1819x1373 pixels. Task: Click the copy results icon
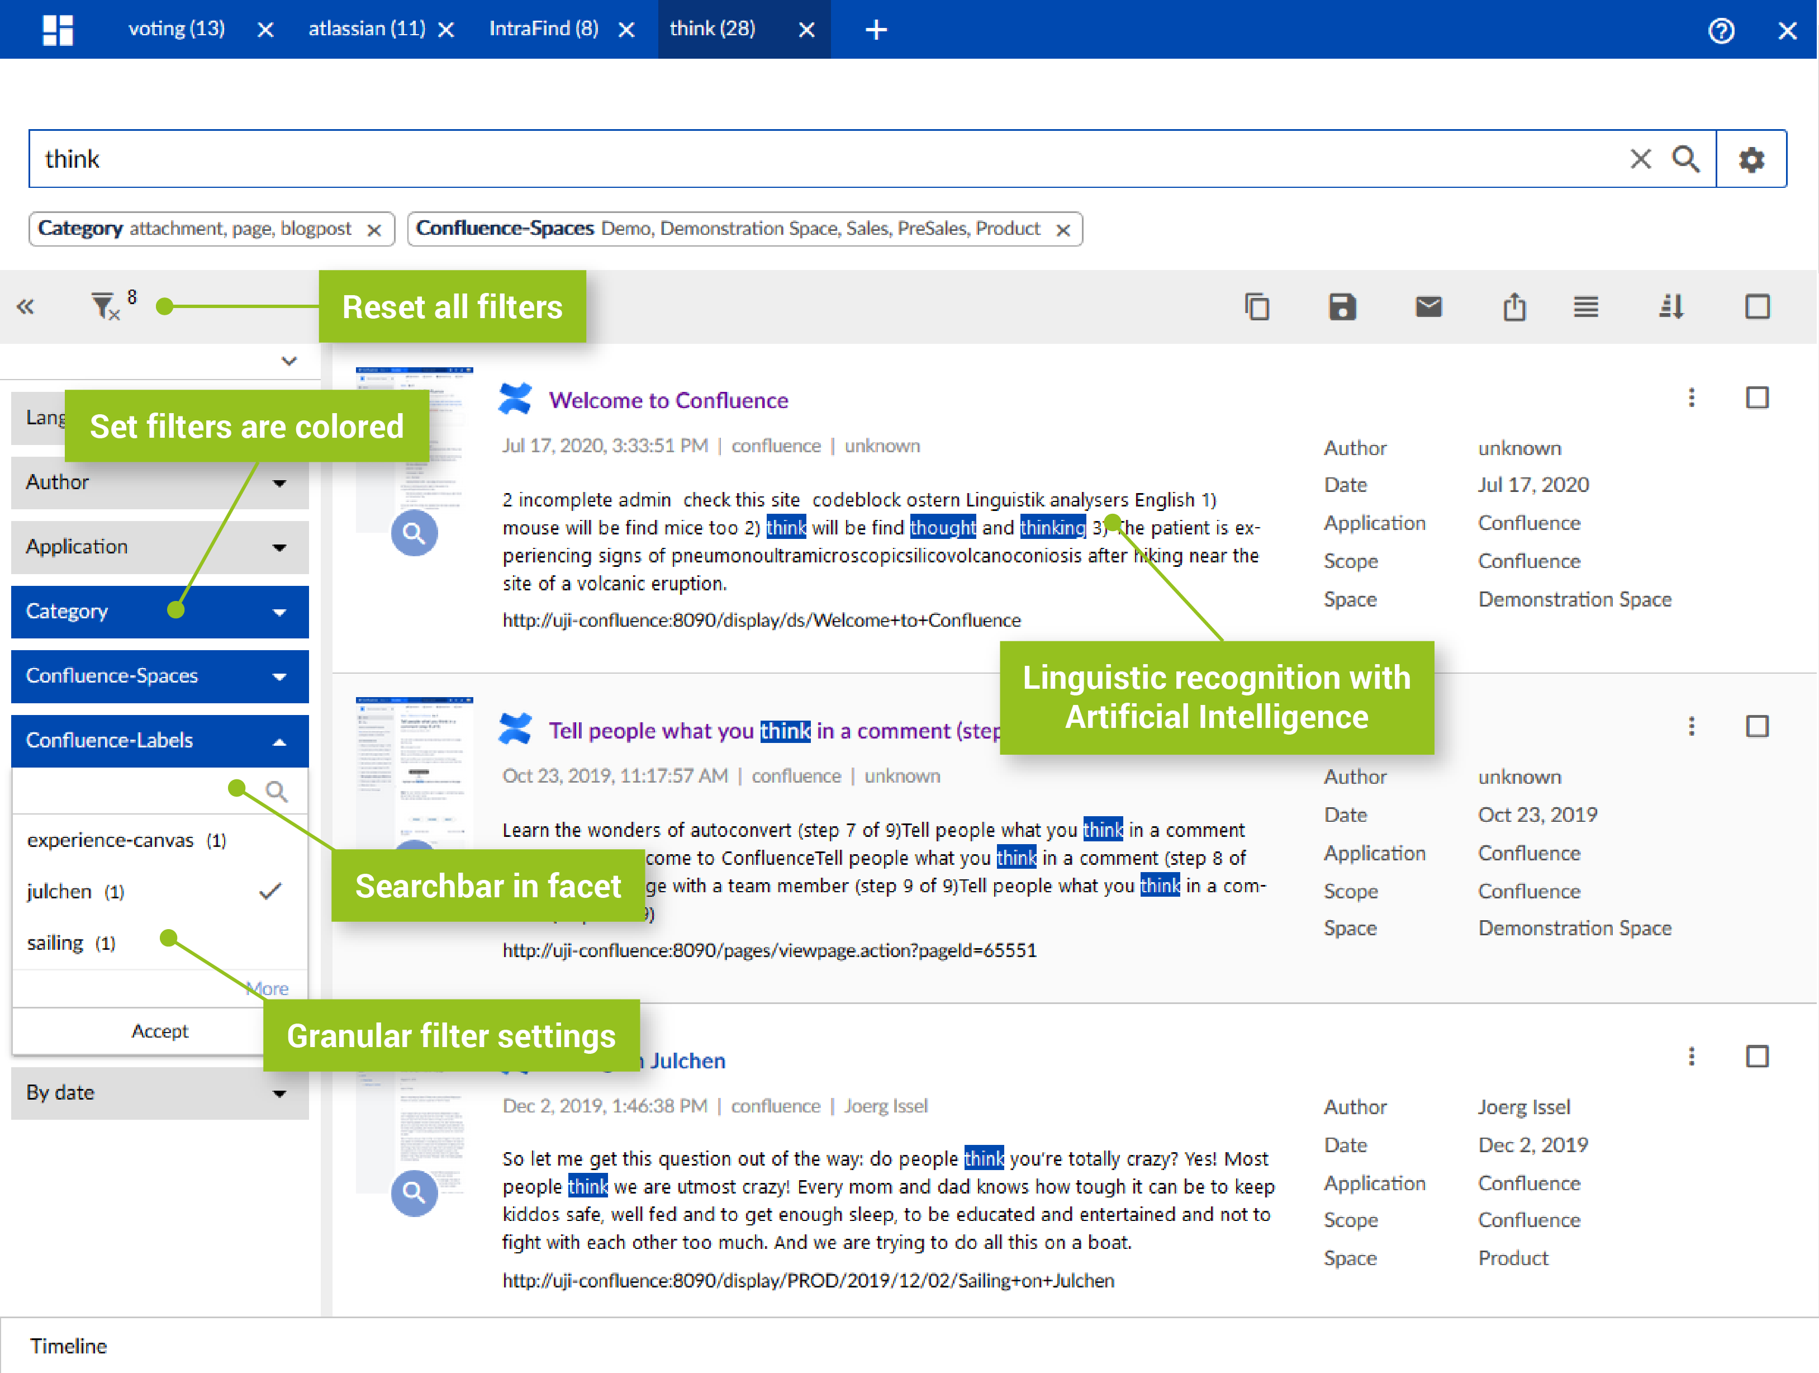(1256, 307)
